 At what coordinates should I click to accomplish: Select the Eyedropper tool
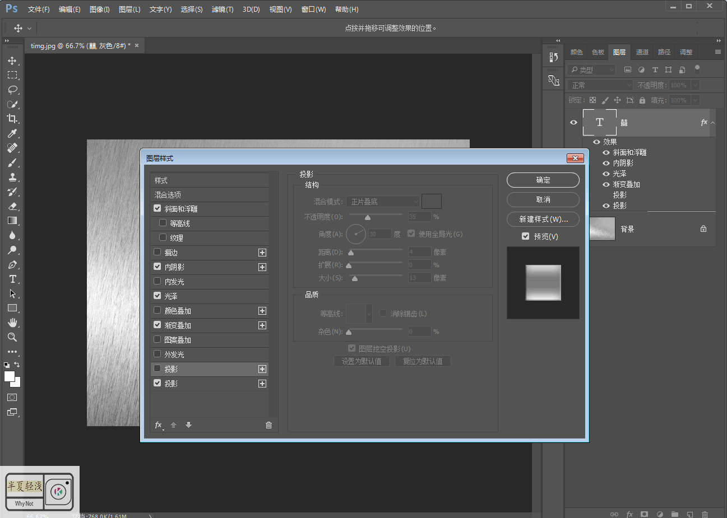tap(12, 133)
